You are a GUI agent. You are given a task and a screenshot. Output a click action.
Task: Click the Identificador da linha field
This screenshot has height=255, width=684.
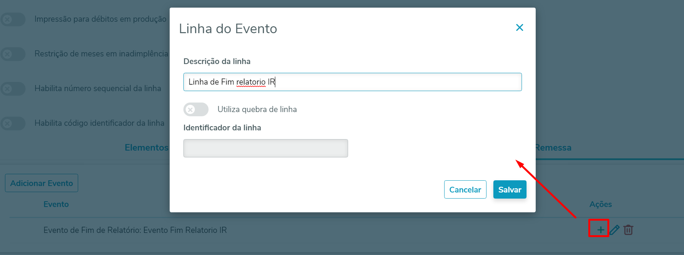point(265,148)
